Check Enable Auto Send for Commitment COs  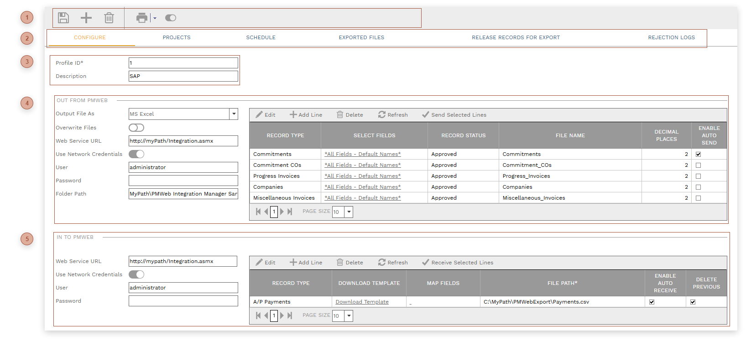tap(698, 165)
